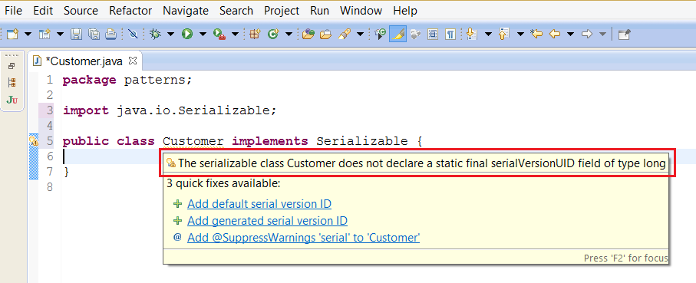Click the serialVersionUID warning message text
The width and height of the screenshot is (696, 283).
[x=422, y=163]
